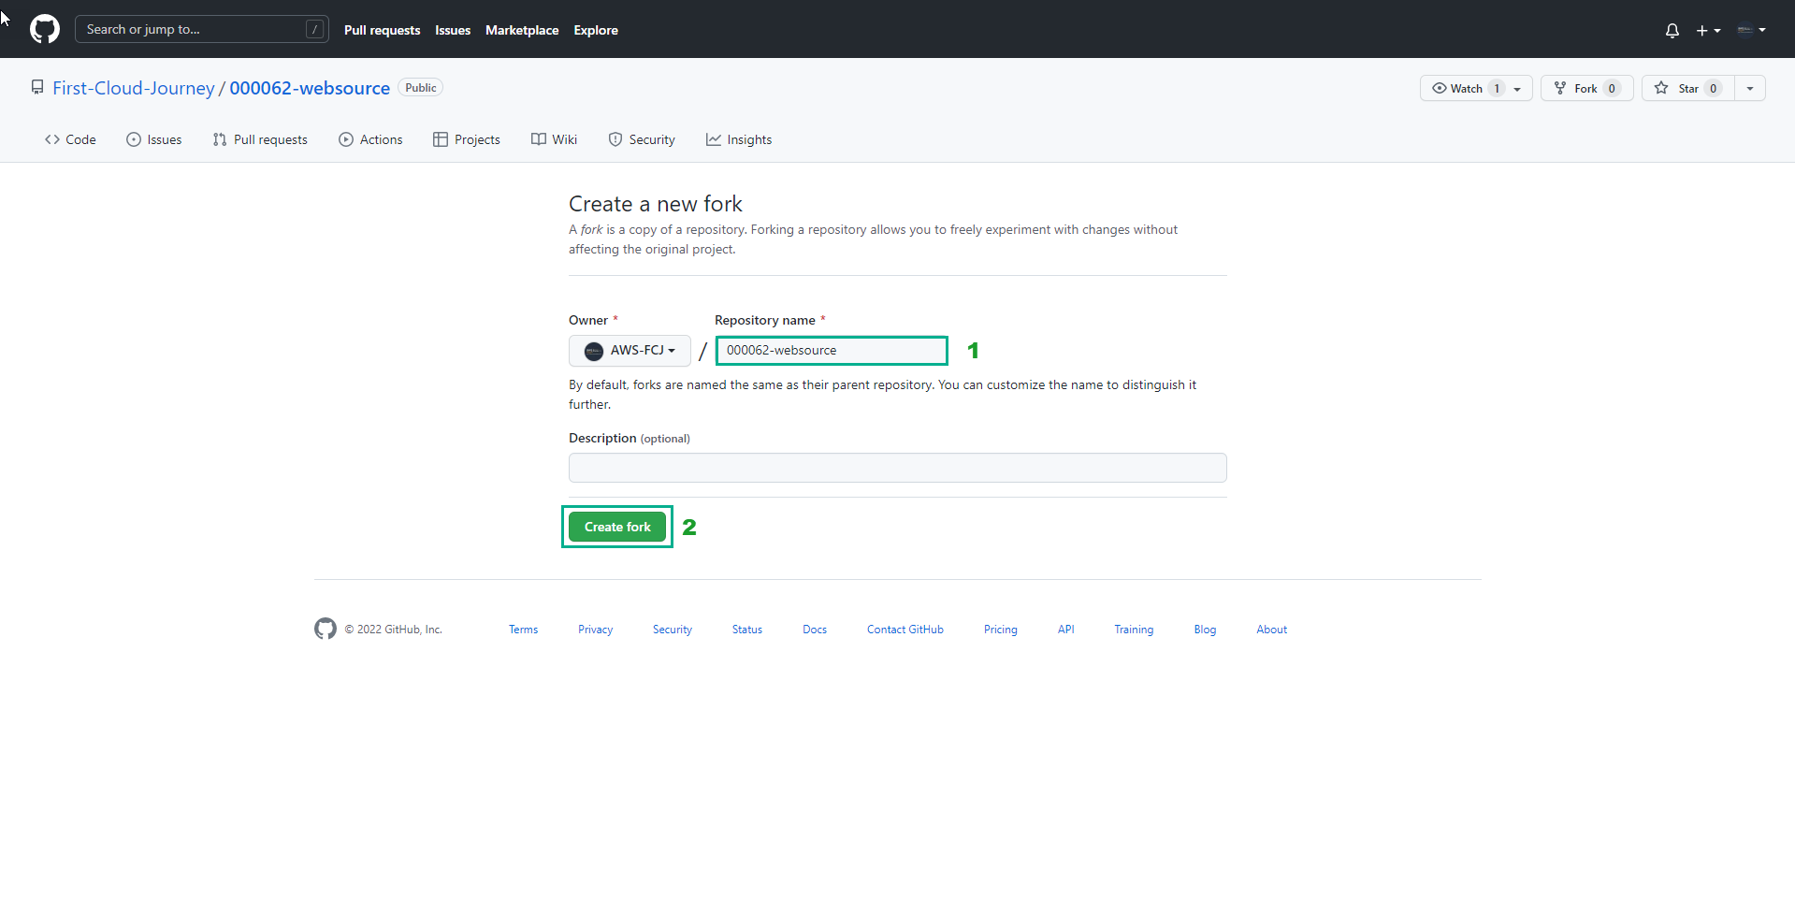Switch to the Code tab

(x=70, y=139)
